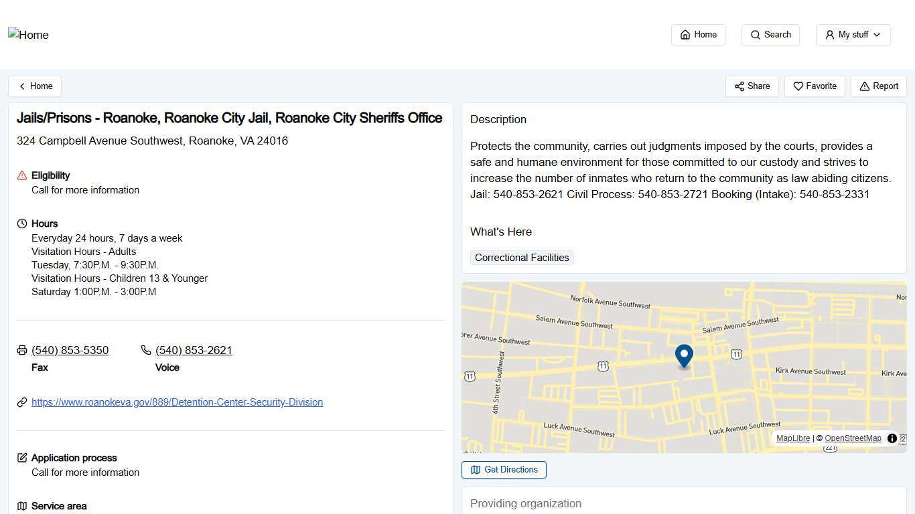Click the clock icon next to Hours
Image resolution: width=915 pixels, height=514 pixels.
[21, 223]
